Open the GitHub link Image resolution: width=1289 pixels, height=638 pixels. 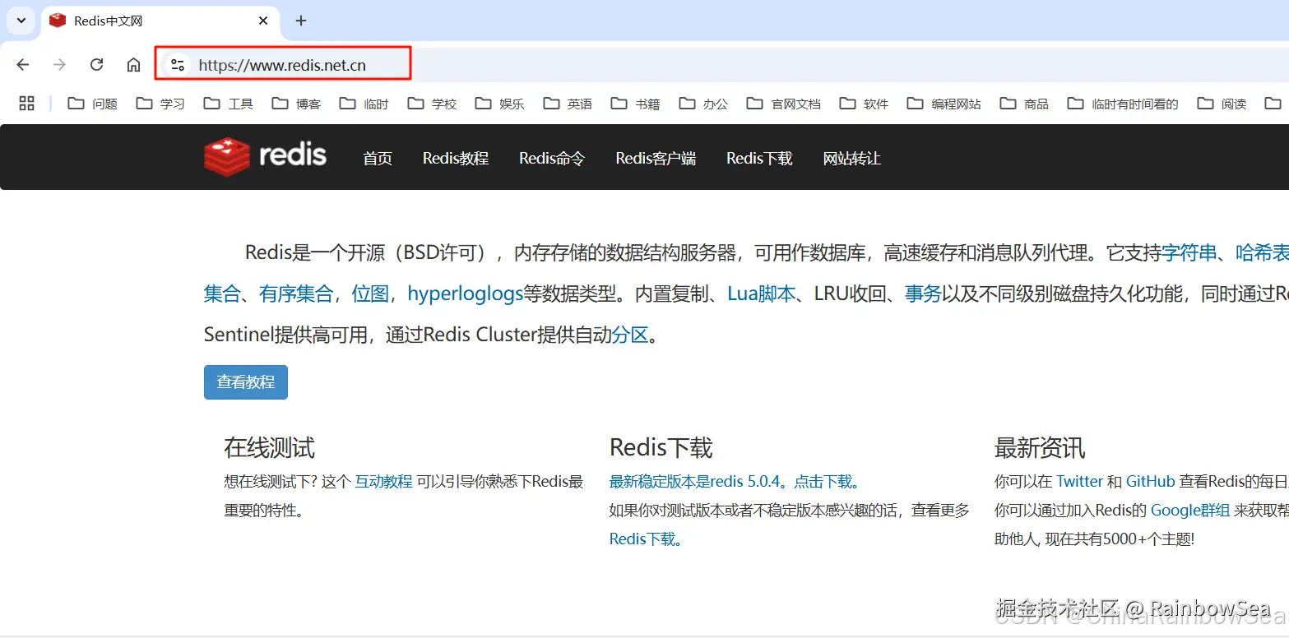pyautogui.click(x=1151, y=482)
